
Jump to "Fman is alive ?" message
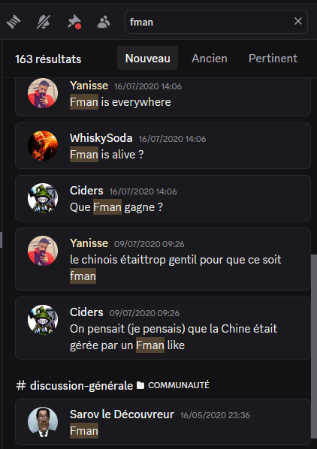tap(163, 146)
